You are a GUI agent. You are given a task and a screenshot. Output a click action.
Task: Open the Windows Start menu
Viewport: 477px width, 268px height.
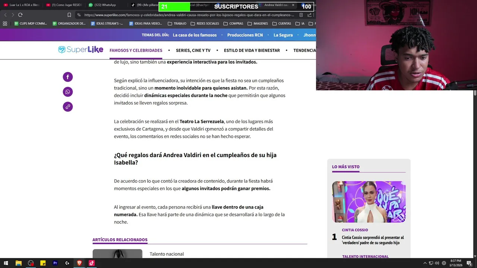point(6,263)
